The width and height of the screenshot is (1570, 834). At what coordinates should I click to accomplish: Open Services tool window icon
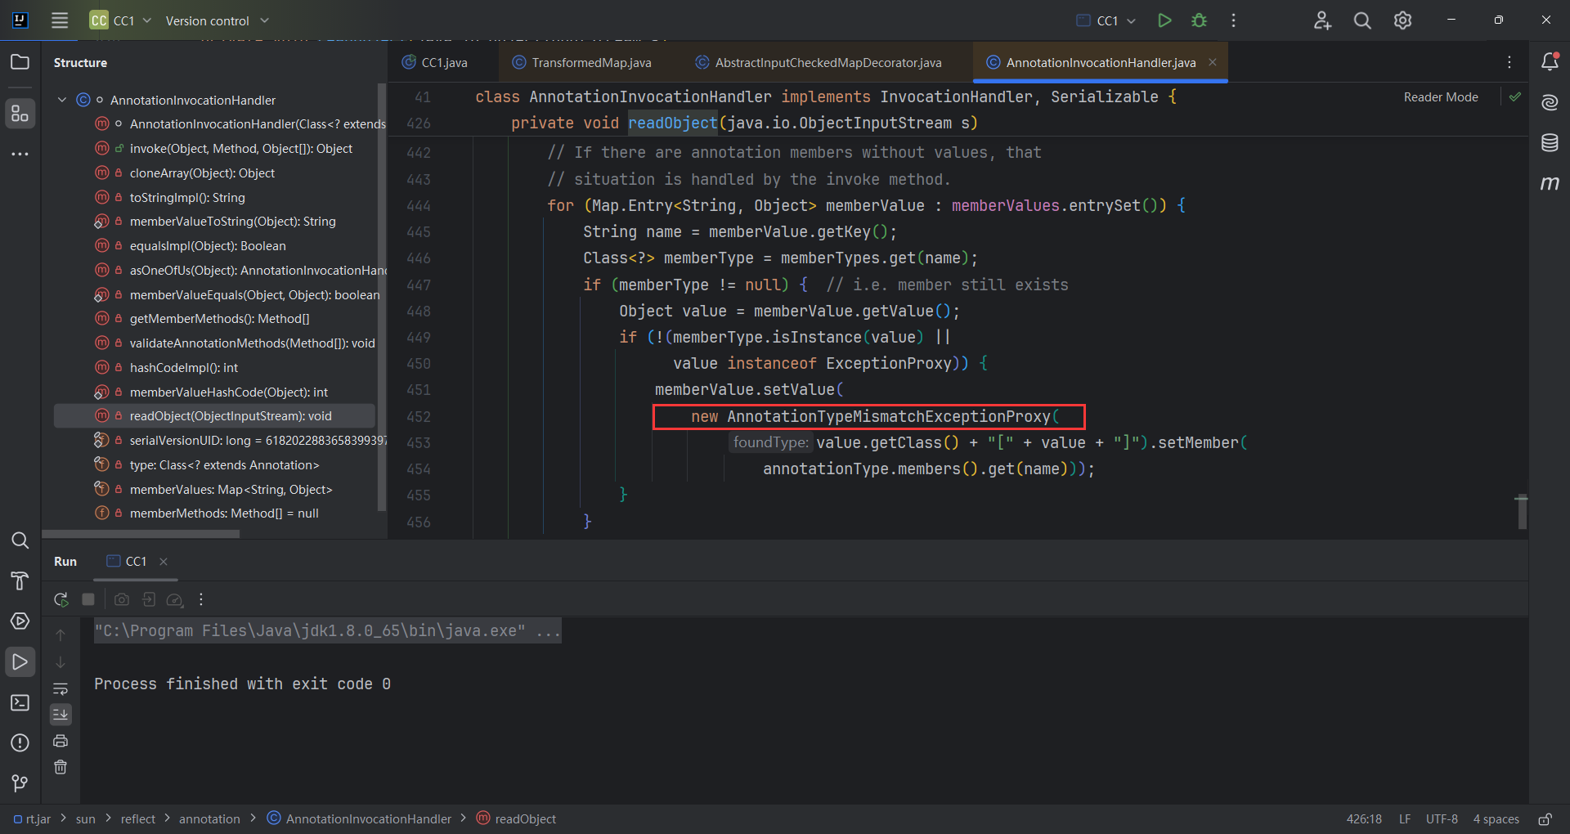click(20, 621)
